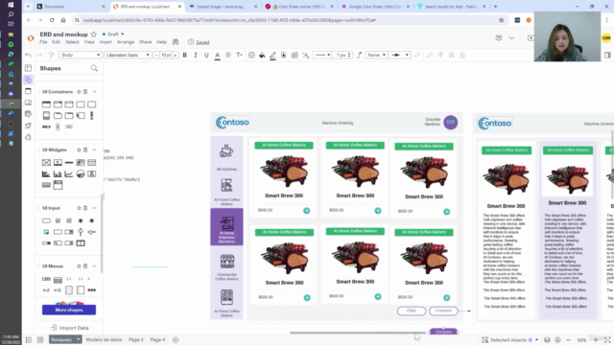The width and height of the screenshot is (614, 345).
Task: Click the presentation mode play icon
Action: 531,38
